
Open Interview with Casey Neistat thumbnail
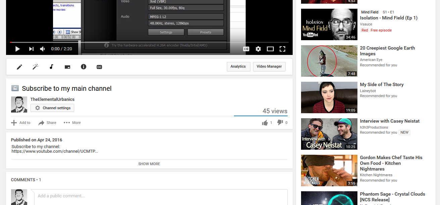329,134
